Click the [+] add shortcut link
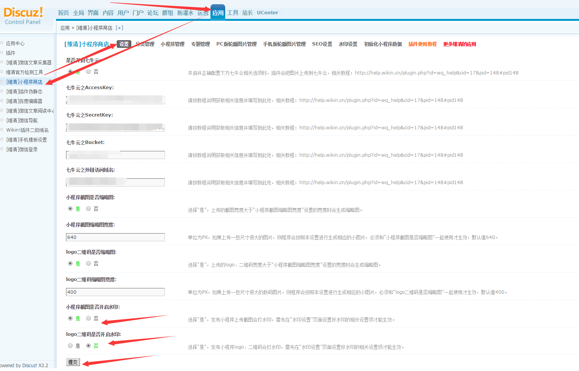 pos(119,28)
